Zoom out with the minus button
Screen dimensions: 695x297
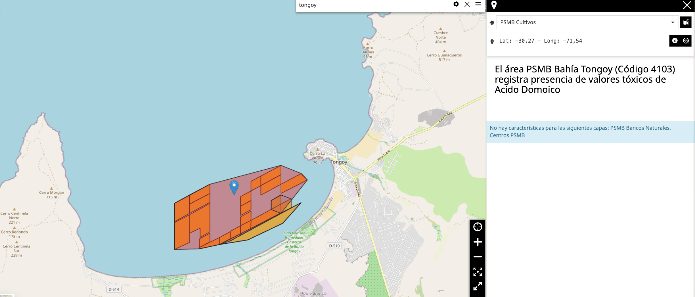point(478,257)
